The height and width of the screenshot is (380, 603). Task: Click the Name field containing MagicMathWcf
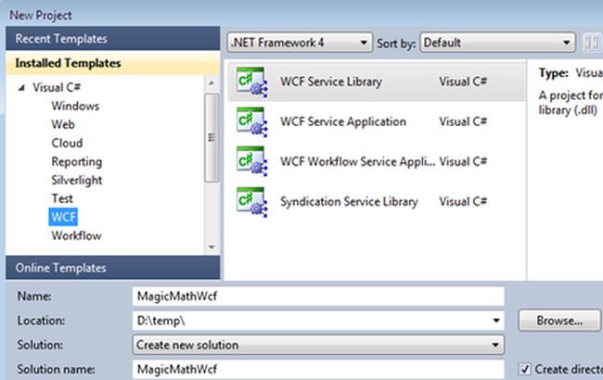click(318, 296)
